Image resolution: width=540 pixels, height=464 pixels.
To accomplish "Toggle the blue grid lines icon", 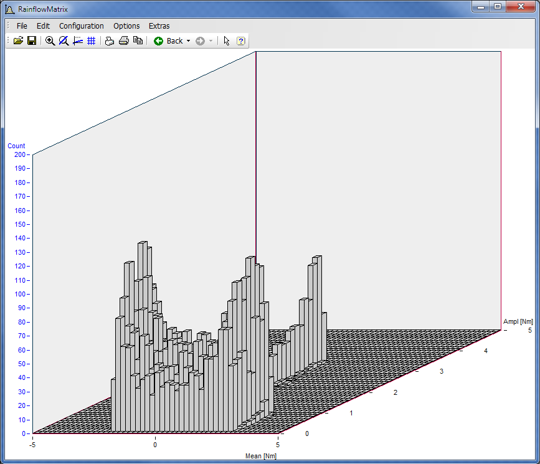I will (x=91, y=41).
